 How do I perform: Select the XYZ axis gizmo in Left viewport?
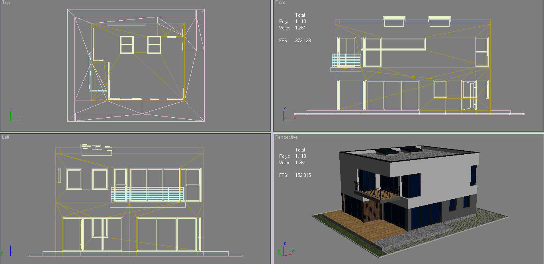coord(6,248)
